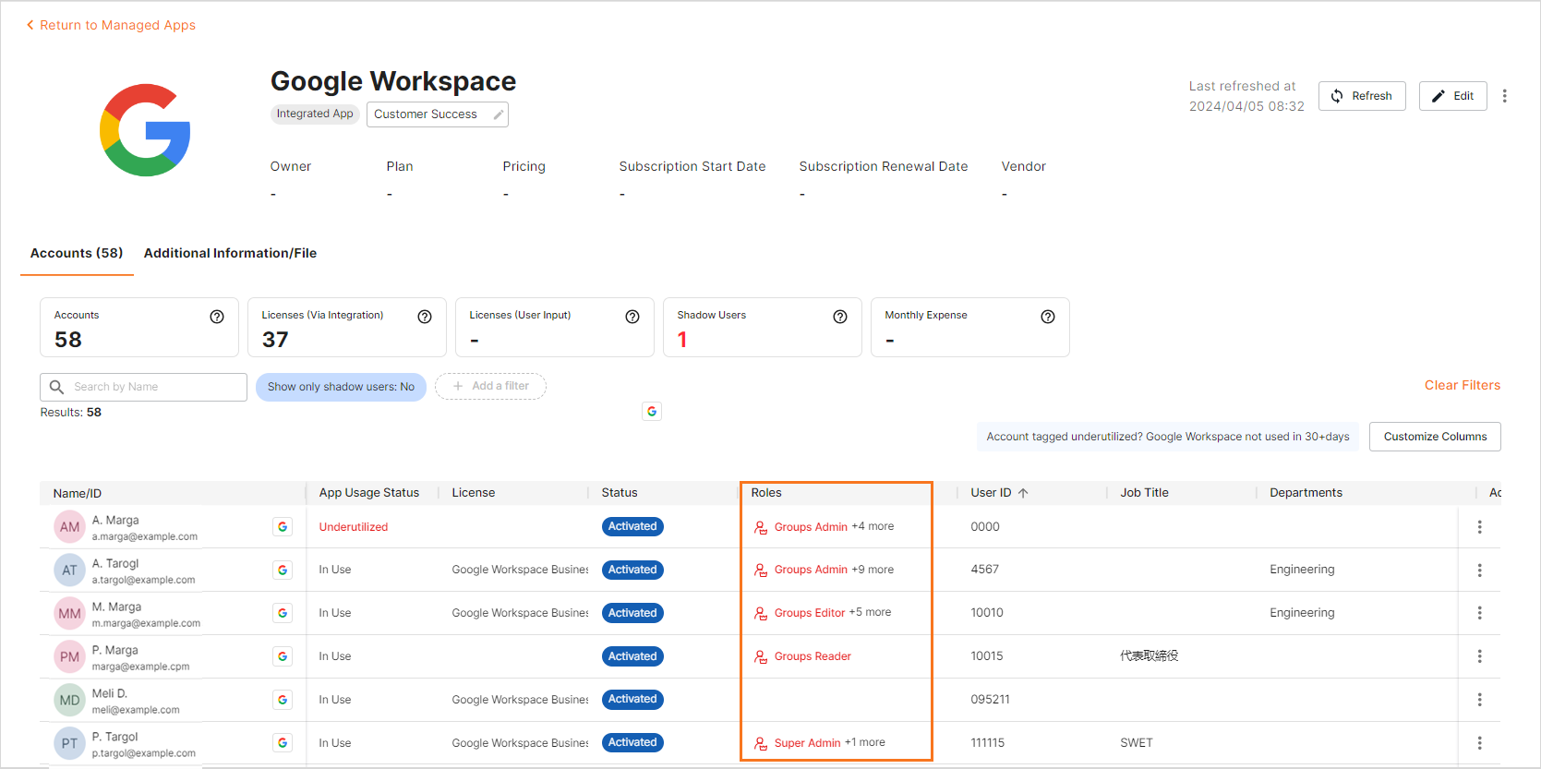Screen dimensions: 1541x769
Task: Click the AT avatar for A. Tarogl
Action: click(70, 571)
